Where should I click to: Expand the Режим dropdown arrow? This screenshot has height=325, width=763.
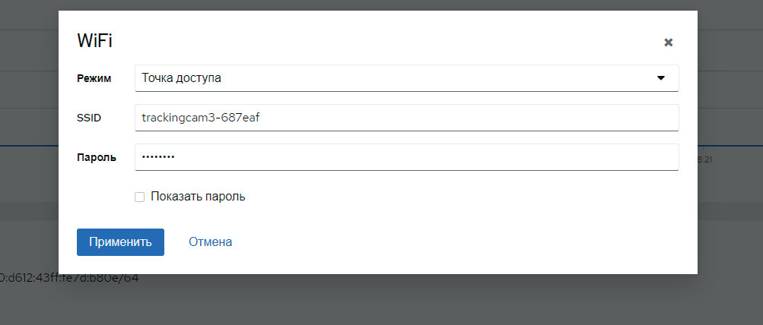[x=660, y=77]
